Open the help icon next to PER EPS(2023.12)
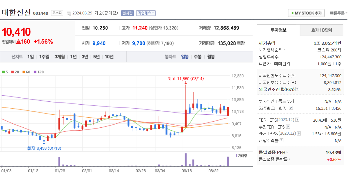The width and height of the screenshot is (348, 180). pos(297,120)
